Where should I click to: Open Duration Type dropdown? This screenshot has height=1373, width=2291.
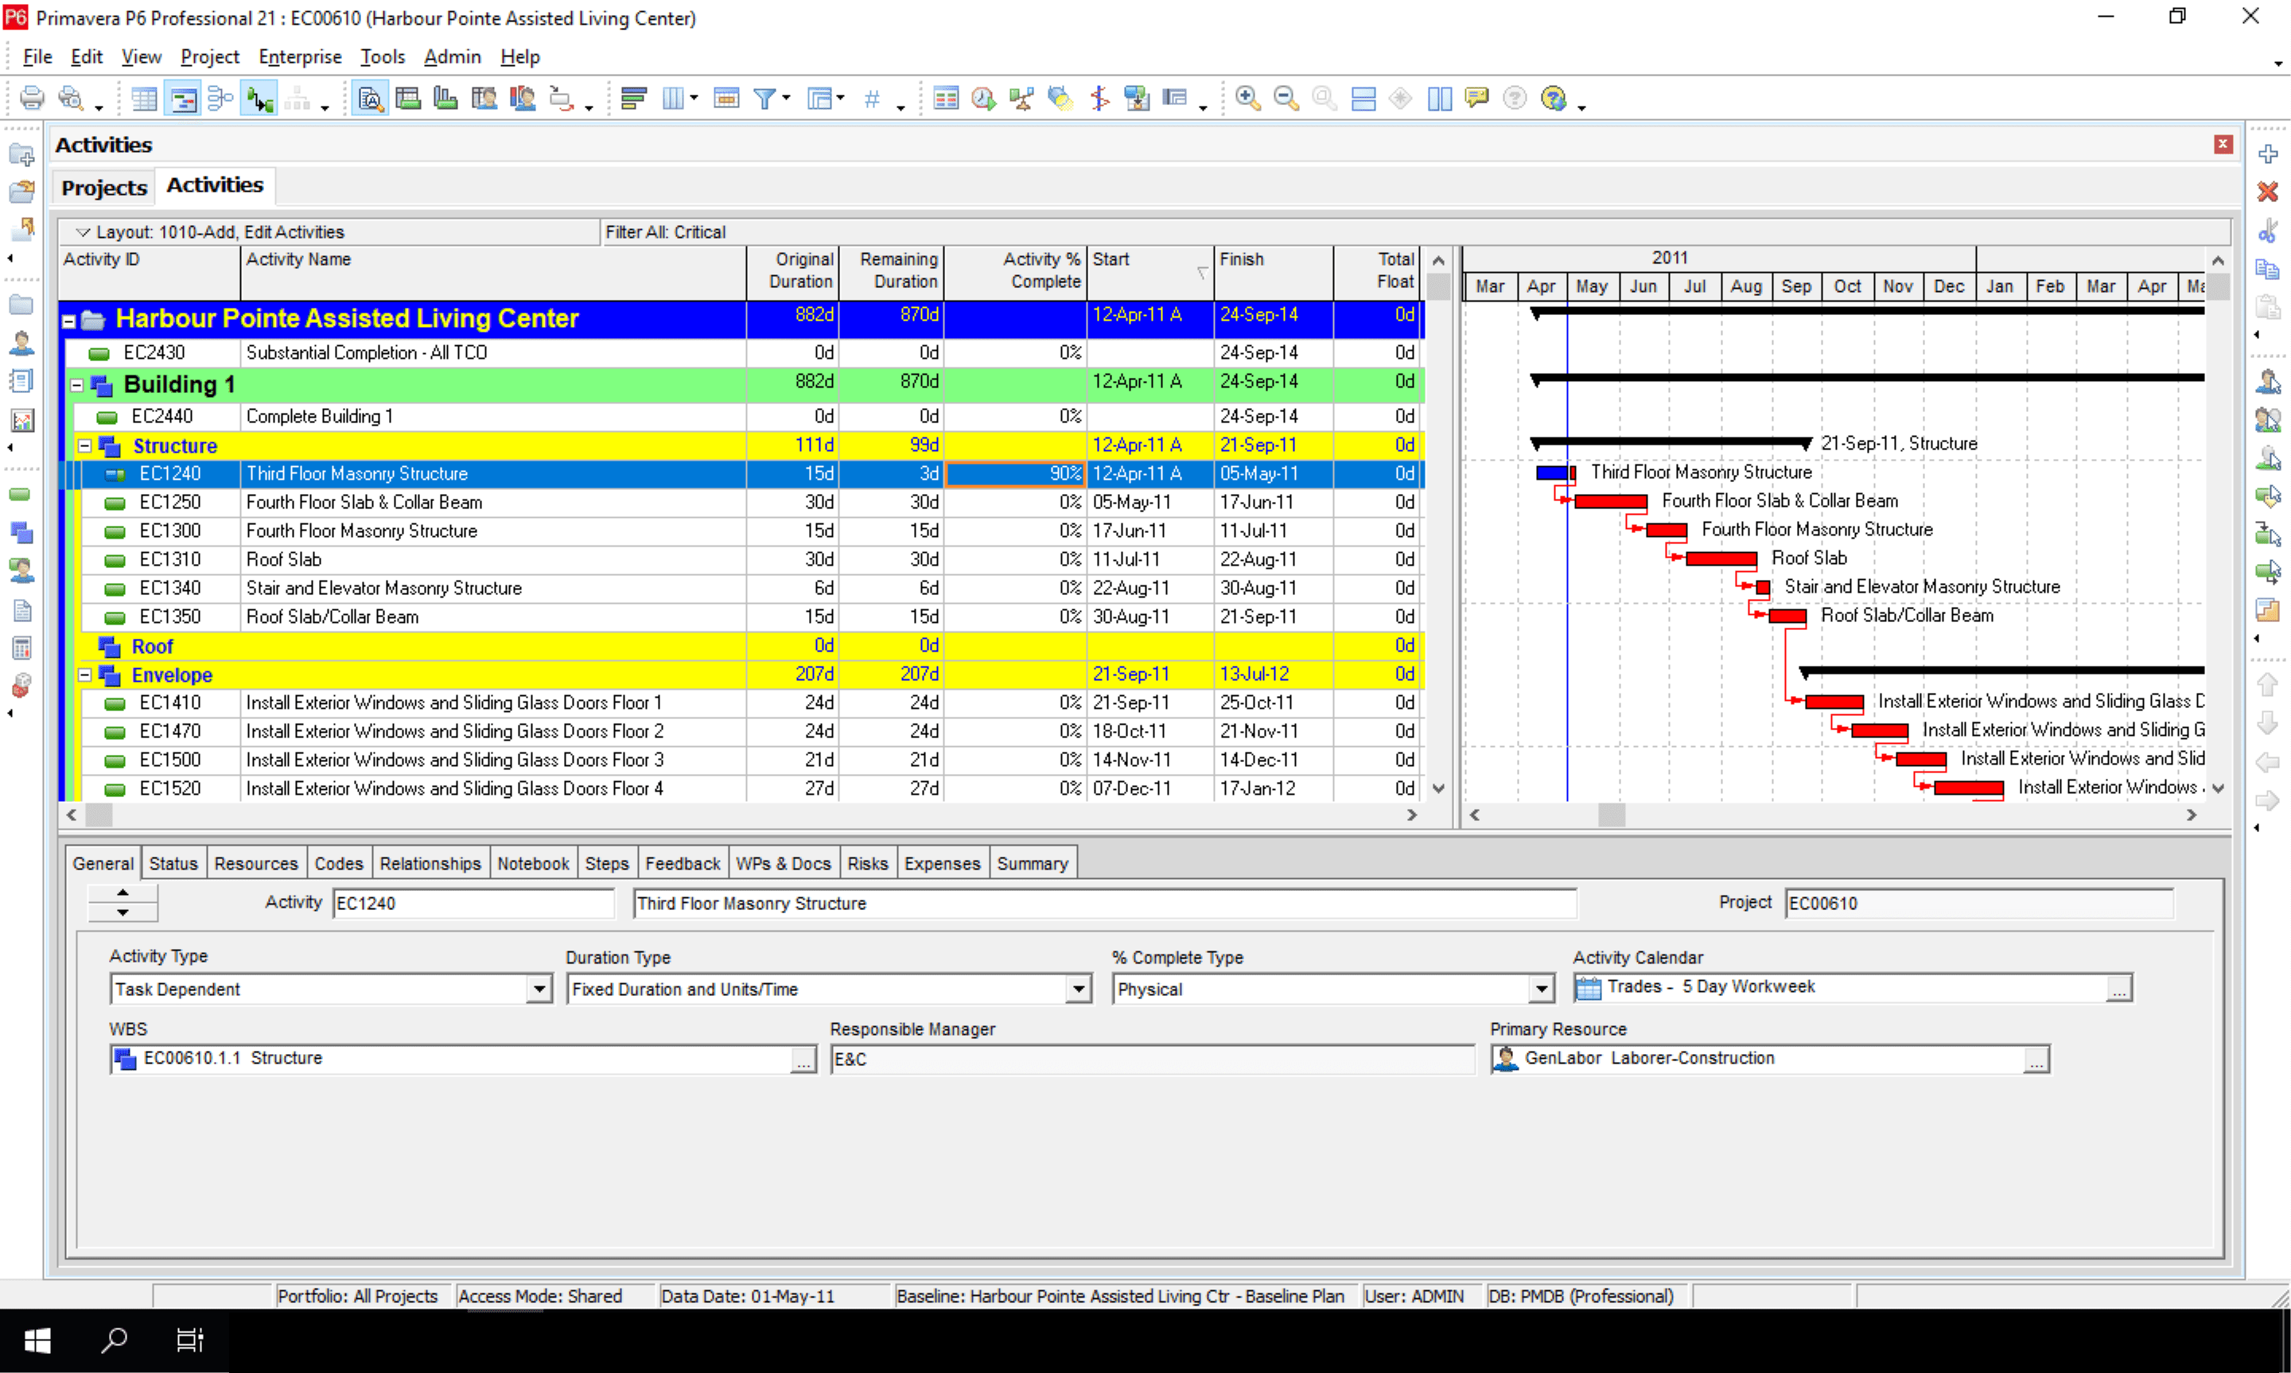point(1079,989)
